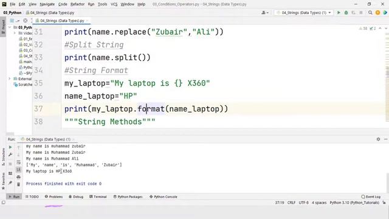Image resolution: width=389 pixels, height=219 pixels.
Task: Print the Run console output
Action: coord(18,177)
